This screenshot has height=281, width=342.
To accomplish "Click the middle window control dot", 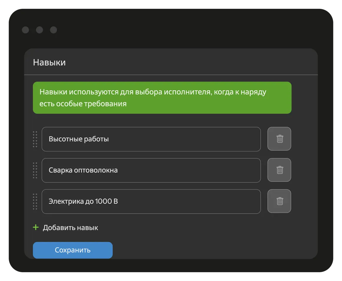I will coord(40,30).
